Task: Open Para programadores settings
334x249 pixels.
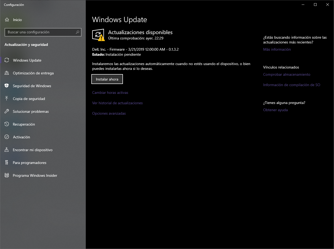Action: 43,163
